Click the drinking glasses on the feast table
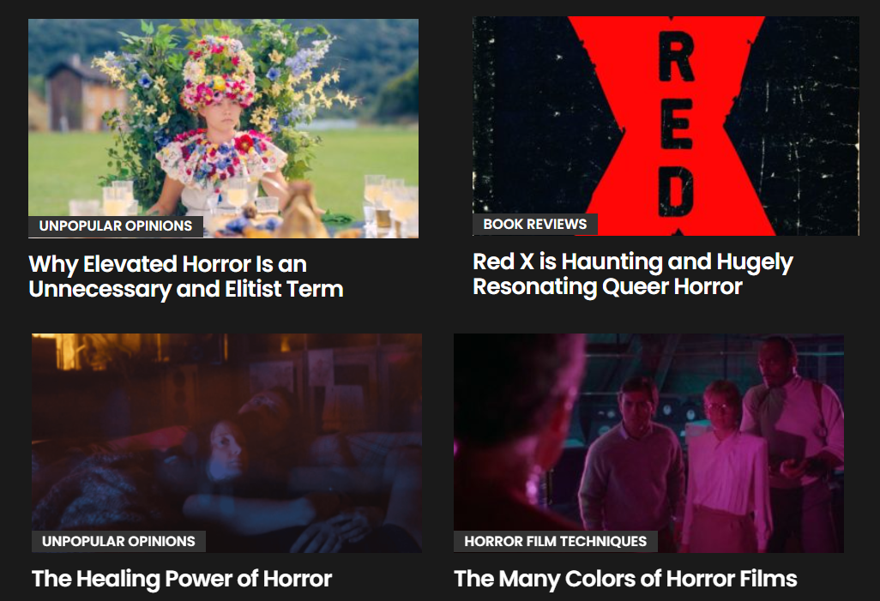 pos(387,202)
